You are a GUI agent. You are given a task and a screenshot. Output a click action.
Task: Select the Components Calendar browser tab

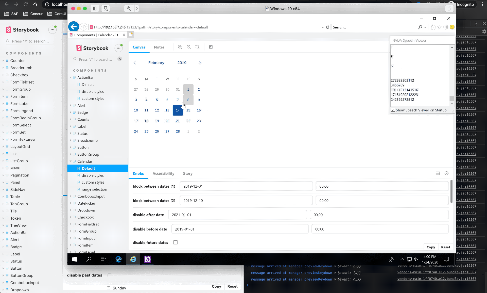coord(97,35)
